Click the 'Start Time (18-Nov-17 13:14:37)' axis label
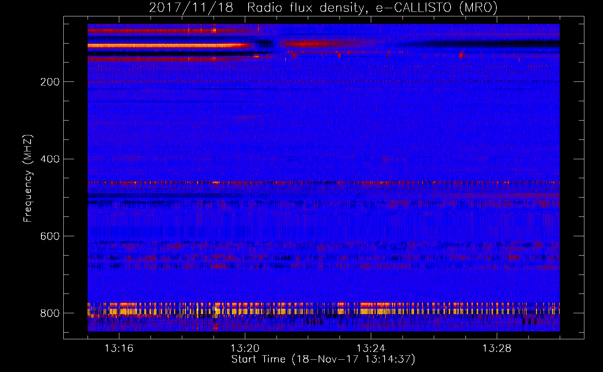Image resolution: width=603 pixels, height=372 pixels. [323, 359]
